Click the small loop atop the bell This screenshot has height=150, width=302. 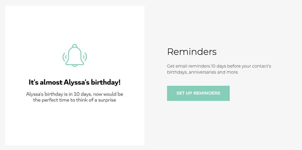coord(75,46)
